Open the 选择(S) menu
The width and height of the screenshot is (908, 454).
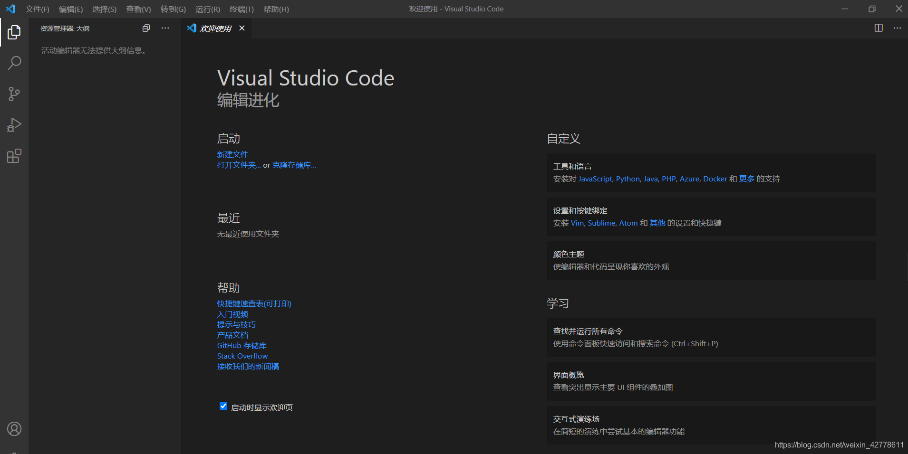click(x=104, y=9)
